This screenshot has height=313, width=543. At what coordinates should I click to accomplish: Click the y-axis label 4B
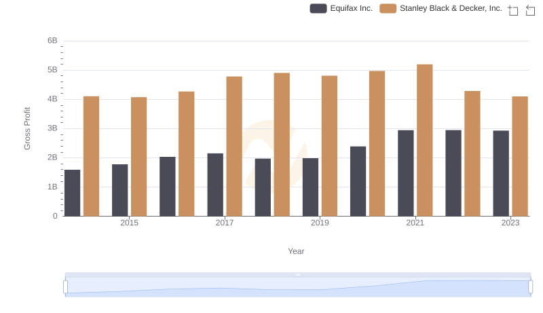pos(52,99)
